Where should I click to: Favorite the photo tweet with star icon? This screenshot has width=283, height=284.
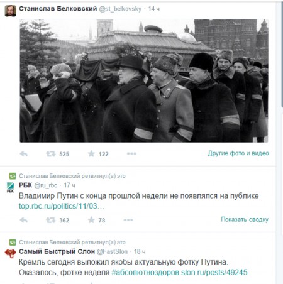point(91,154)
